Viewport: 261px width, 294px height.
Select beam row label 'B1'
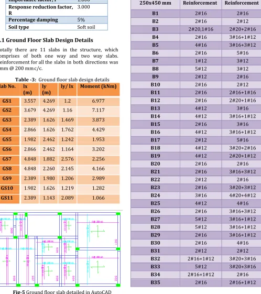tap(155, 14)
